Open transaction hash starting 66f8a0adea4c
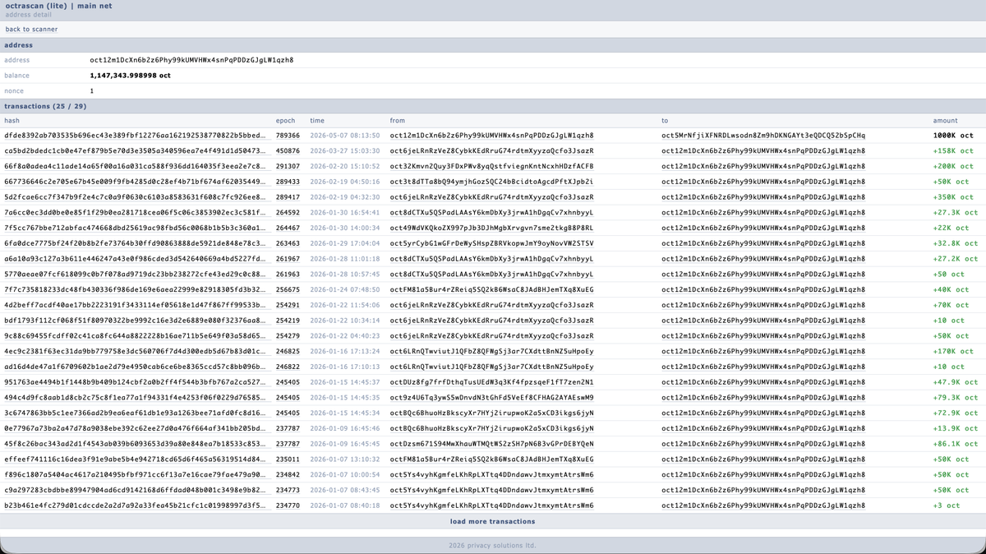 point(136,166)
